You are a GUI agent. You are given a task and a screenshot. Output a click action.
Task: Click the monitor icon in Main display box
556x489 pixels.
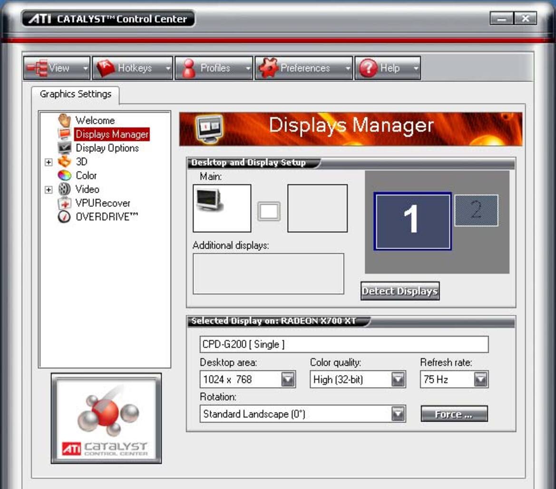pyautogui.click(x=210, y=200)
